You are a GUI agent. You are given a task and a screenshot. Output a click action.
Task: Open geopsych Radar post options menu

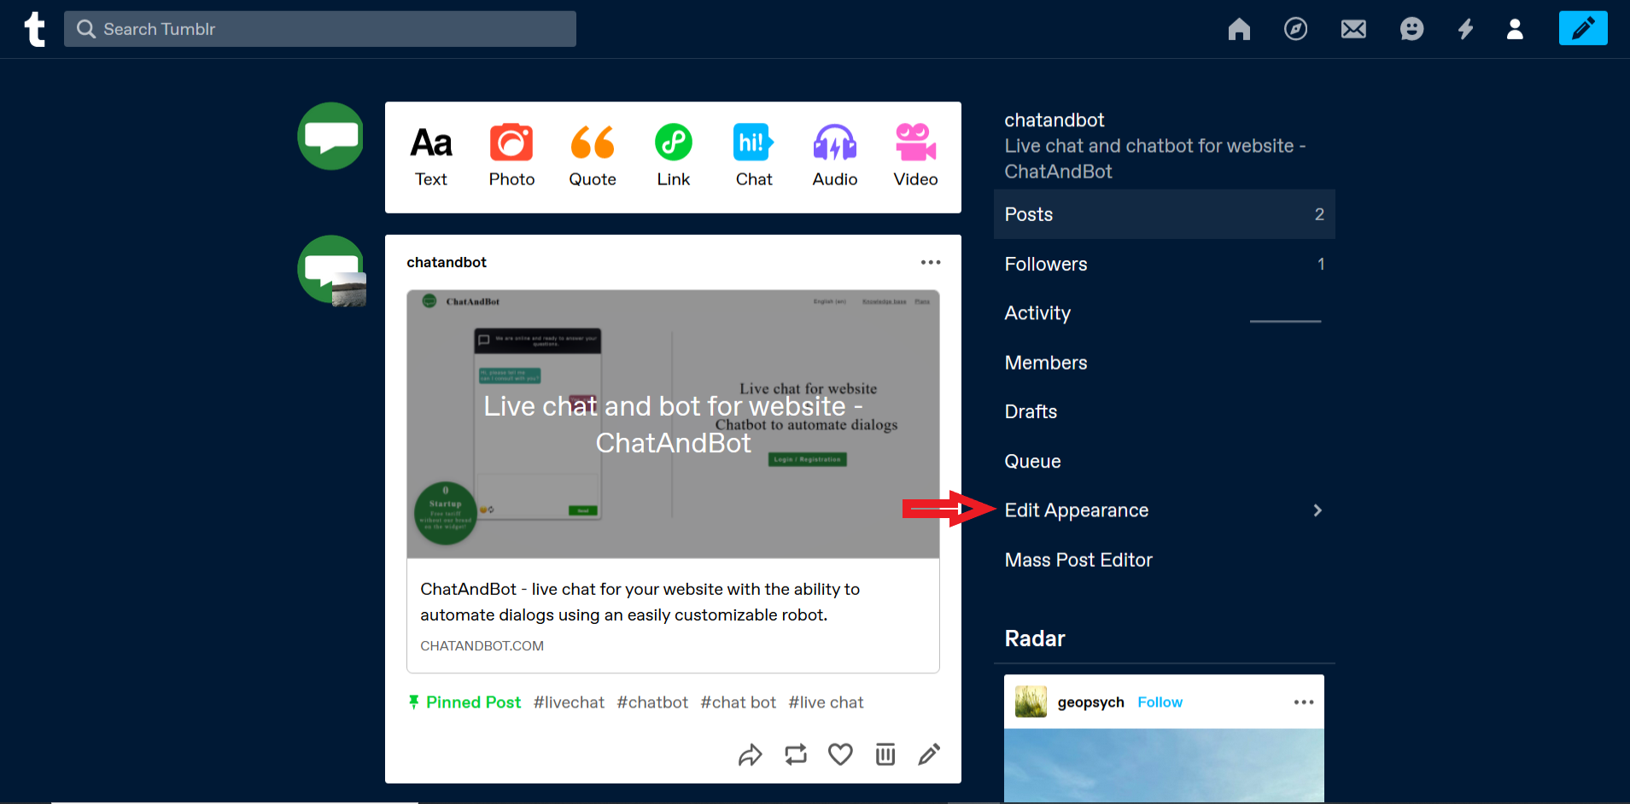(x=1303, y=702)
